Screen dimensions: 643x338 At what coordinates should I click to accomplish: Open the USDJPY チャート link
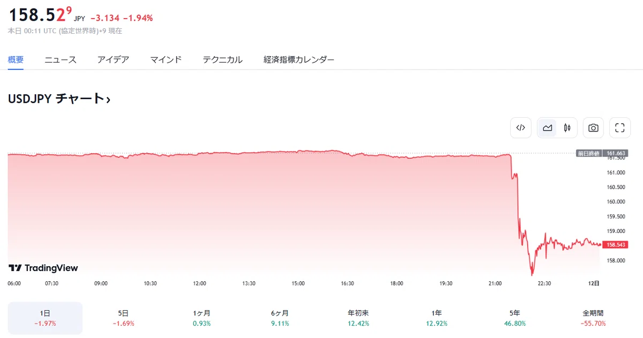click(x=59, y=99)
